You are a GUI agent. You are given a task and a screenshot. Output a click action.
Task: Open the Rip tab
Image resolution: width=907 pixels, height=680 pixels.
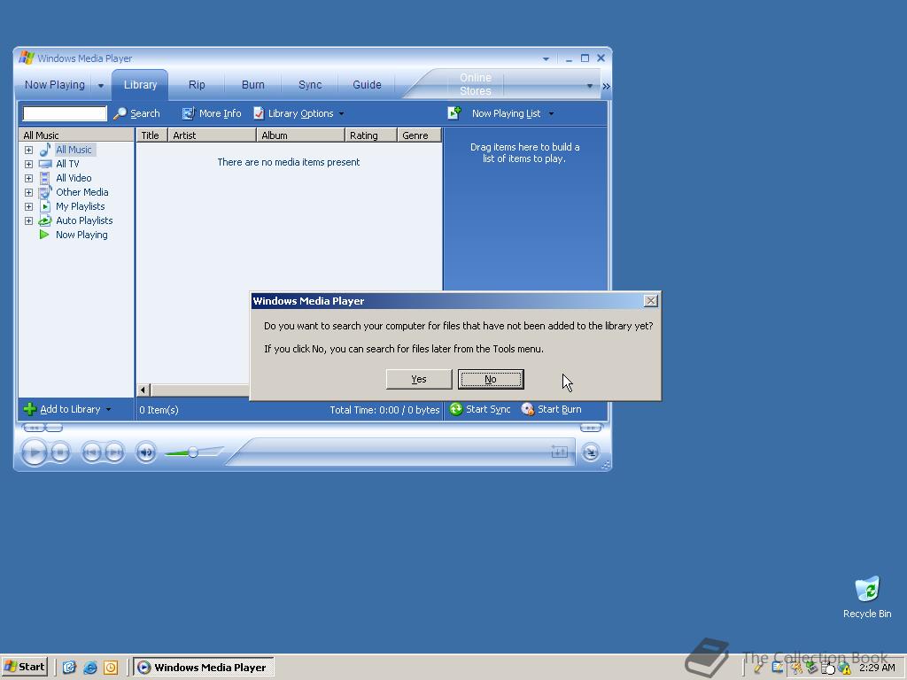[197, 84]
